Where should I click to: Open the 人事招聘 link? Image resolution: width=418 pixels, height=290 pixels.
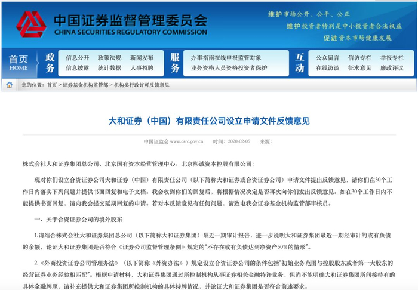click(x=142, y=68)
